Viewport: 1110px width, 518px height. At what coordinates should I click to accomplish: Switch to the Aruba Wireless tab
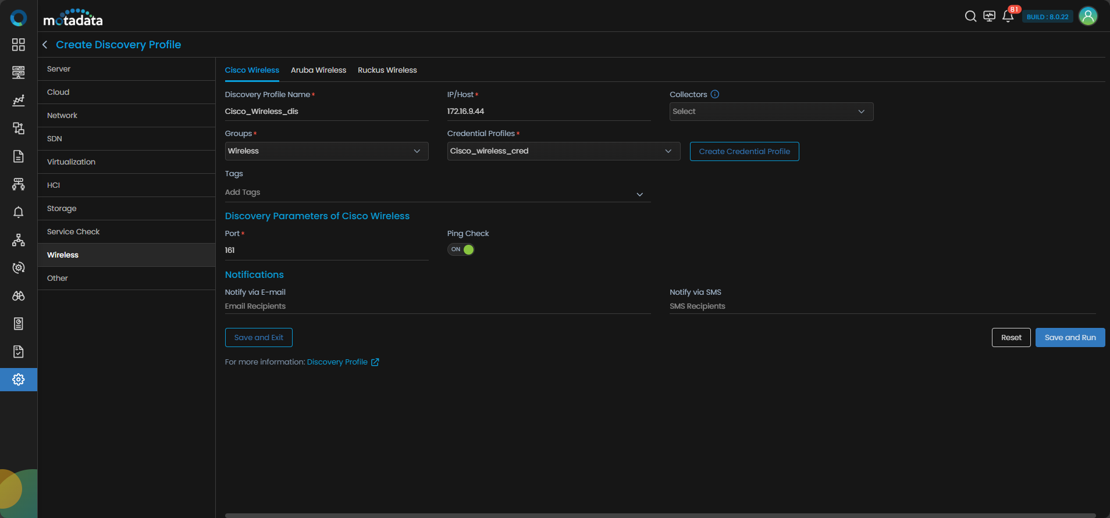(x=318, y=70)
